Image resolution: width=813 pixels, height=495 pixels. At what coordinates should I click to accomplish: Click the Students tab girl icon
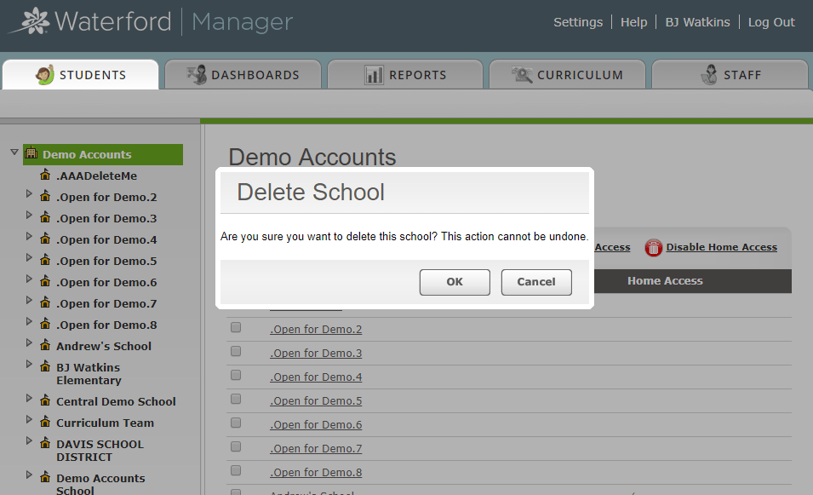(x=44, y=75)
